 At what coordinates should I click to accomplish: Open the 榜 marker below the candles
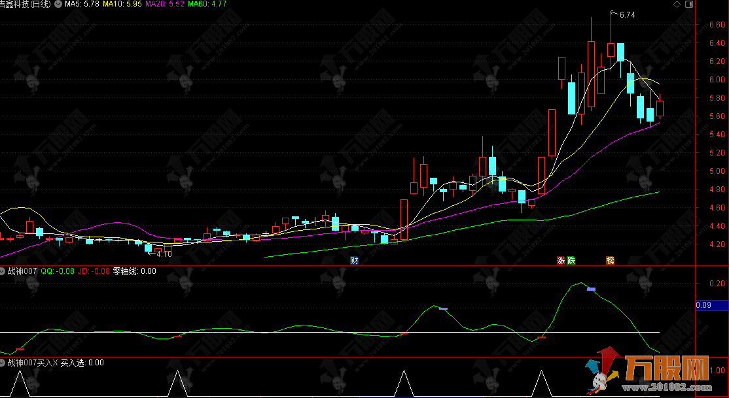click(x=610, y=261)
